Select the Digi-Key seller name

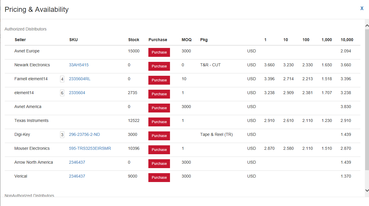(22, 134)
